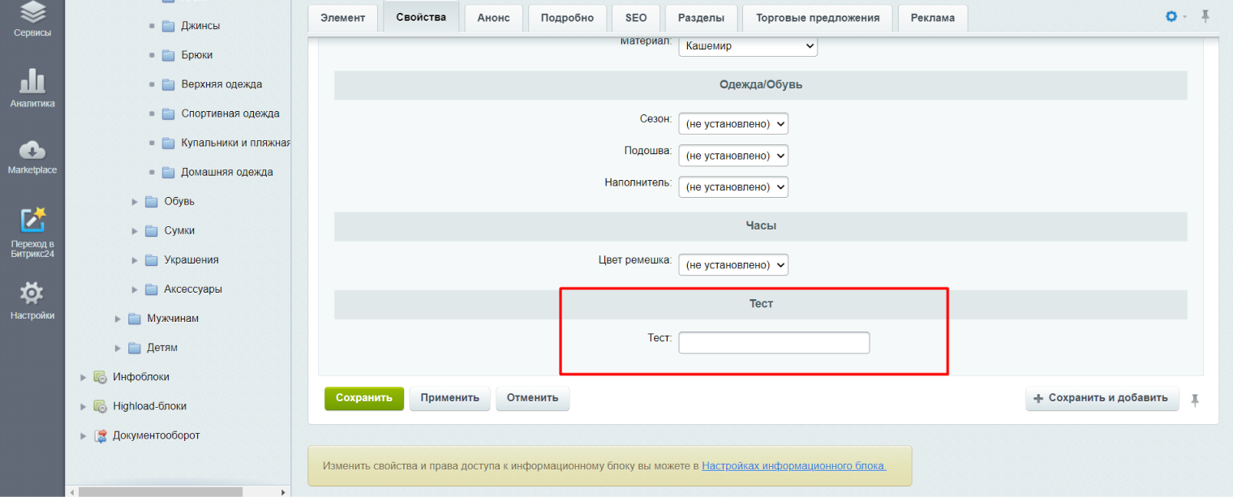Open the Аналитика sidebar section

(x=32, y=88)
